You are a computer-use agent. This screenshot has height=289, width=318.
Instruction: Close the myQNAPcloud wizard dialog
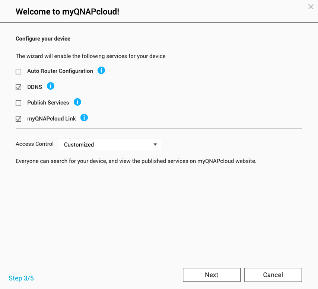pos(311,7)
